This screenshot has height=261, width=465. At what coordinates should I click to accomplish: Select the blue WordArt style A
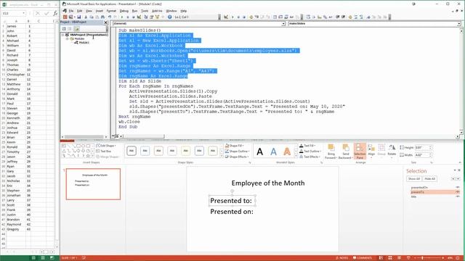pyautogui.click(x=273, y=152)
